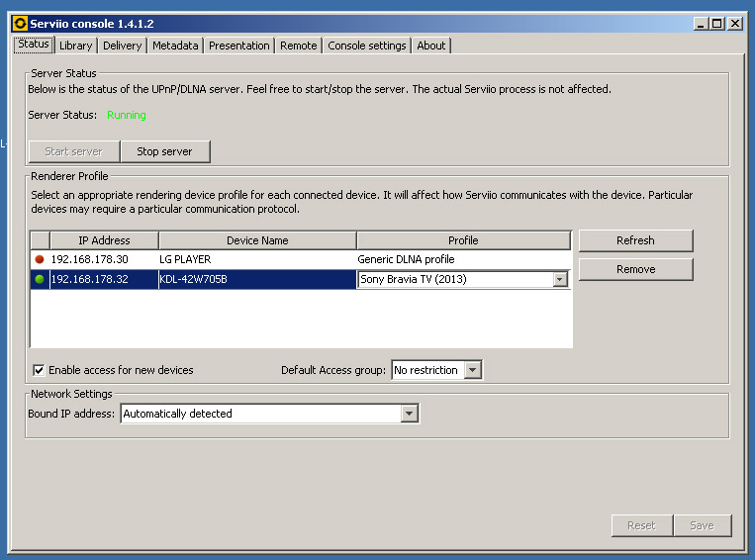Close the Serviio console window

[735, 24]
